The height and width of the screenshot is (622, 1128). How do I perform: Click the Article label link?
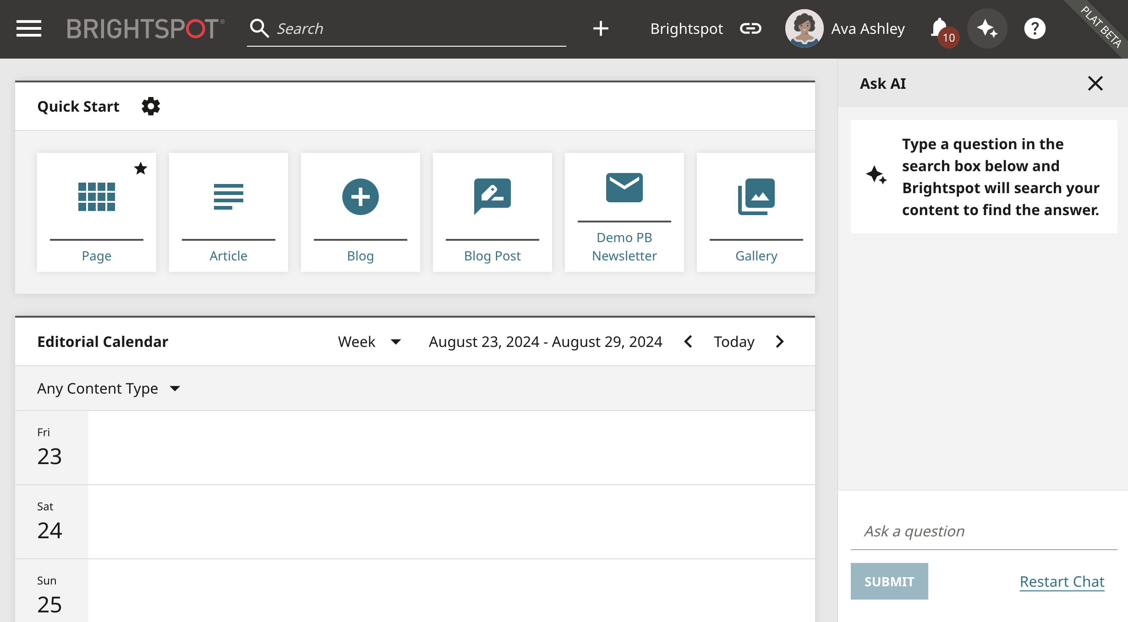point(229,256)
